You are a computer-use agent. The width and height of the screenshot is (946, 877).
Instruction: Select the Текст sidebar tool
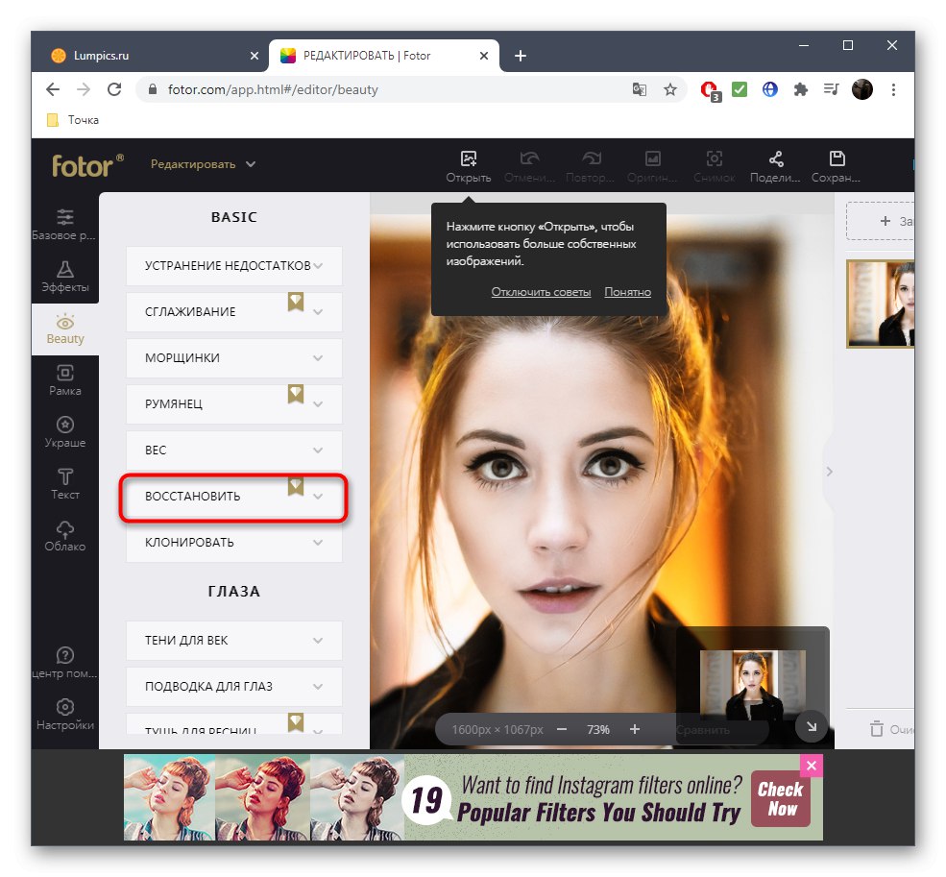64,484
